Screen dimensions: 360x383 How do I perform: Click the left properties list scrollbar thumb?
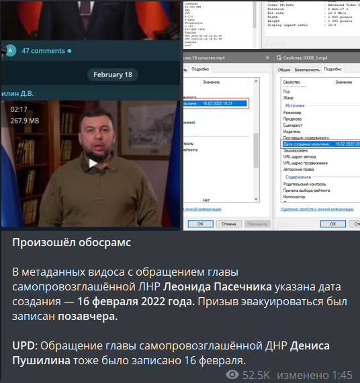click(x=256, y=150)
